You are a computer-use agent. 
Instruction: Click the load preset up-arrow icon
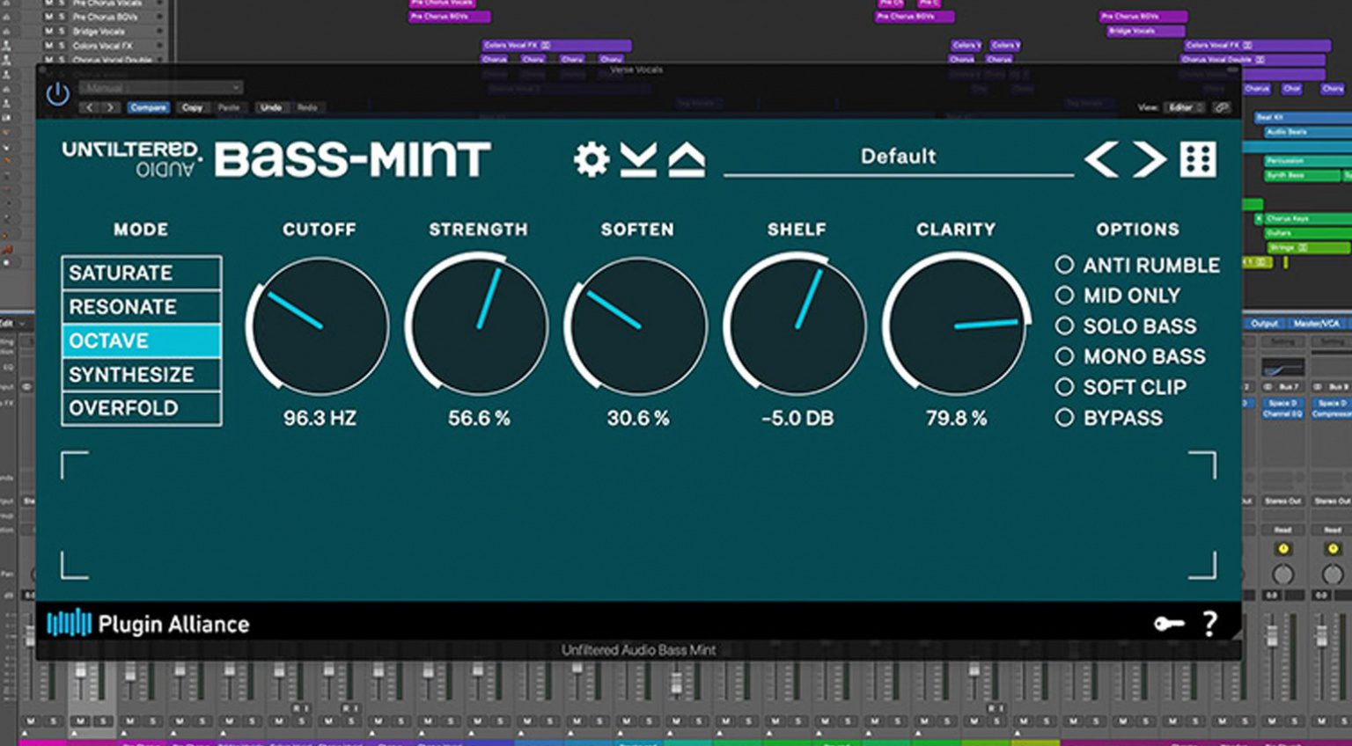tap(687, 160)
